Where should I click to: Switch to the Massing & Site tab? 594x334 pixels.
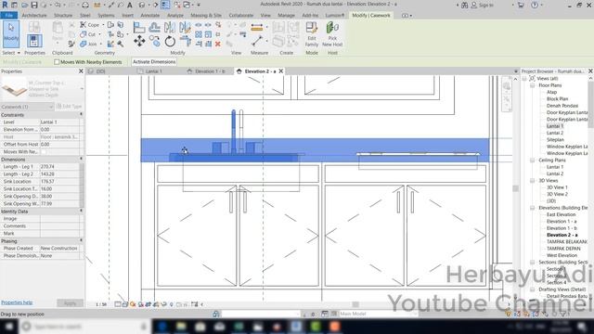(206, 15)
